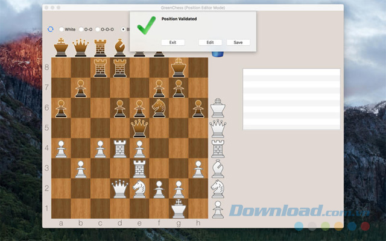The width and height of the screenshot is (386, 241).
Task: Click Exit in the Position Validated dialog
Action: pos(173,42)
